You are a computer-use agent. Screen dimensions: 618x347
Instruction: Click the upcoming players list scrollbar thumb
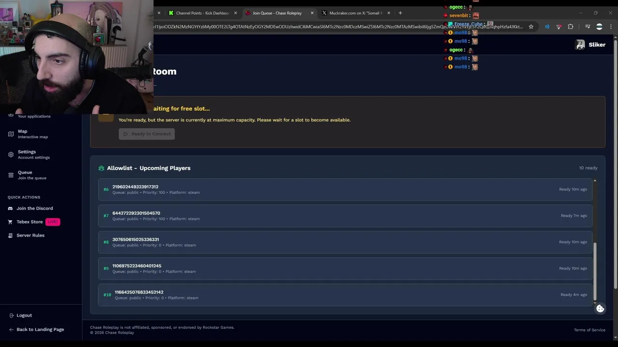coord(595,271)
